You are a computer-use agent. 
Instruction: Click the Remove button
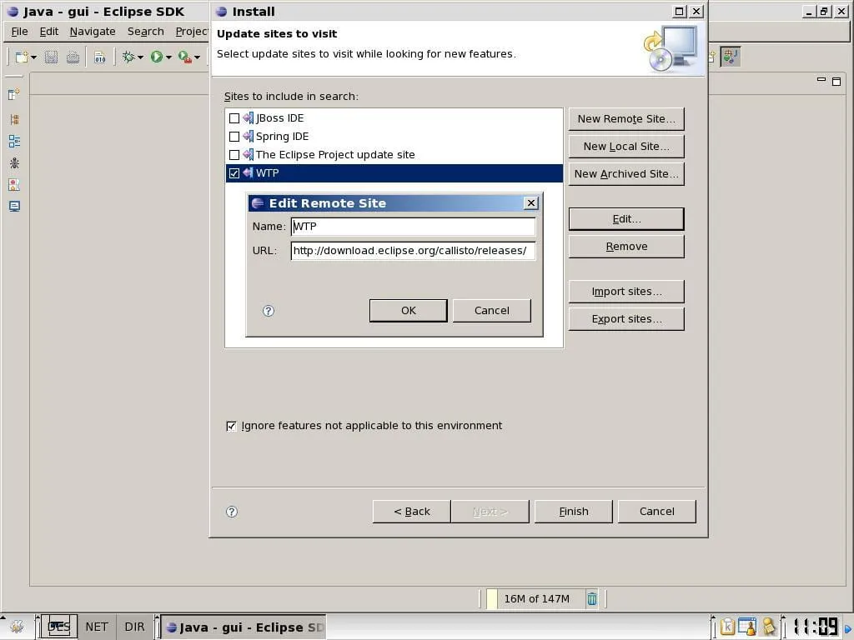pos(626,247)
